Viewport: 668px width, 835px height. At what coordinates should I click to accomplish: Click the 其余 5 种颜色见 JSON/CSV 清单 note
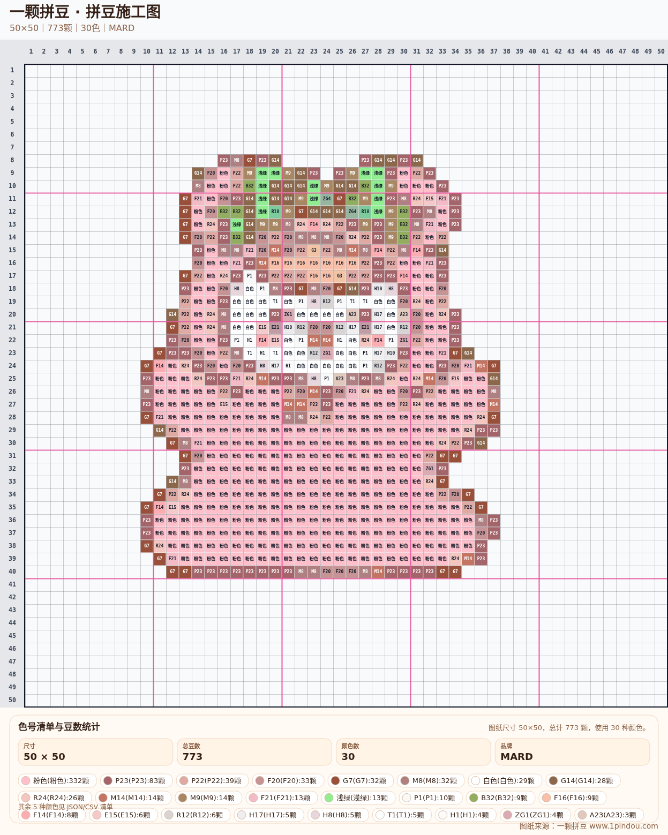pos(65,807)
